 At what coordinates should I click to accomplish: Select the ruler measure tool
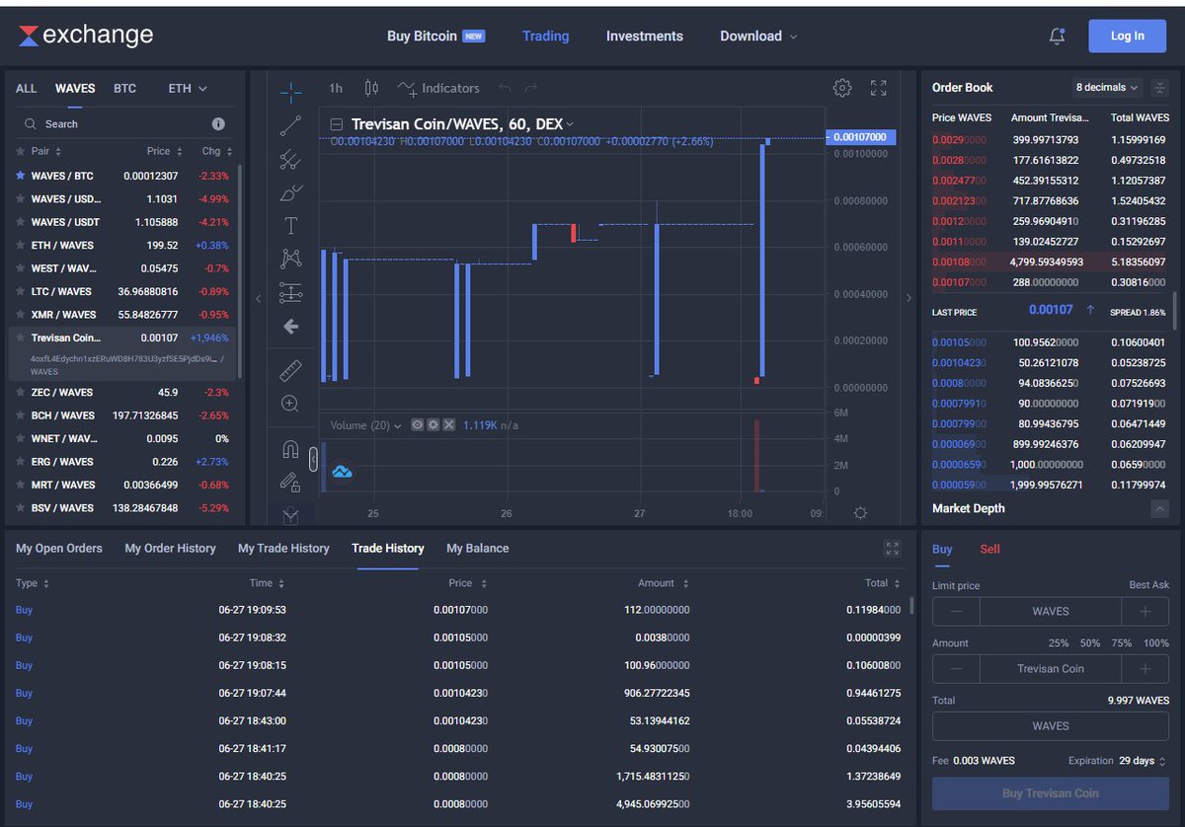click(290, 370)
